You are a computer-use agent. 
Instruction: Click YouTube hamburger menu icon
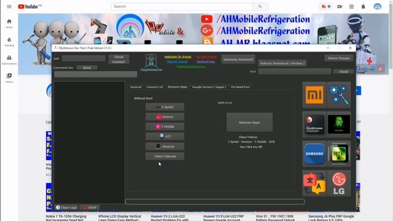coord(9,7)
